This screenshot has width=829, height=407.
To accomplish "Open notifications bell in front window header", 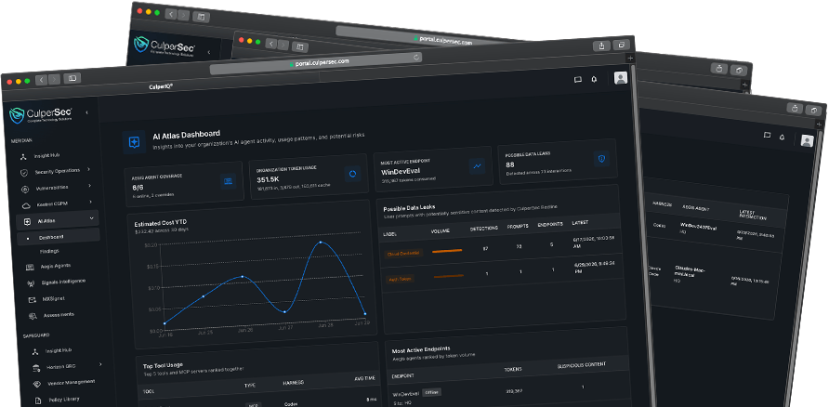I will coord(594,79).
